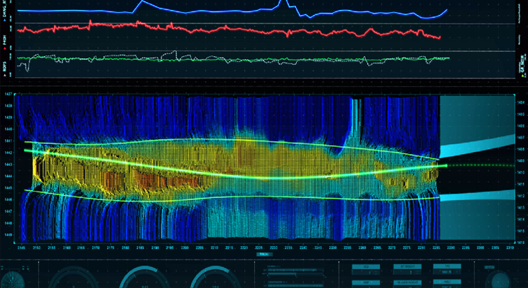The width and height of the screenshot is (528, 288).
Task: Click depth value 1404 on right axis
Action: [x=521, y=102]
